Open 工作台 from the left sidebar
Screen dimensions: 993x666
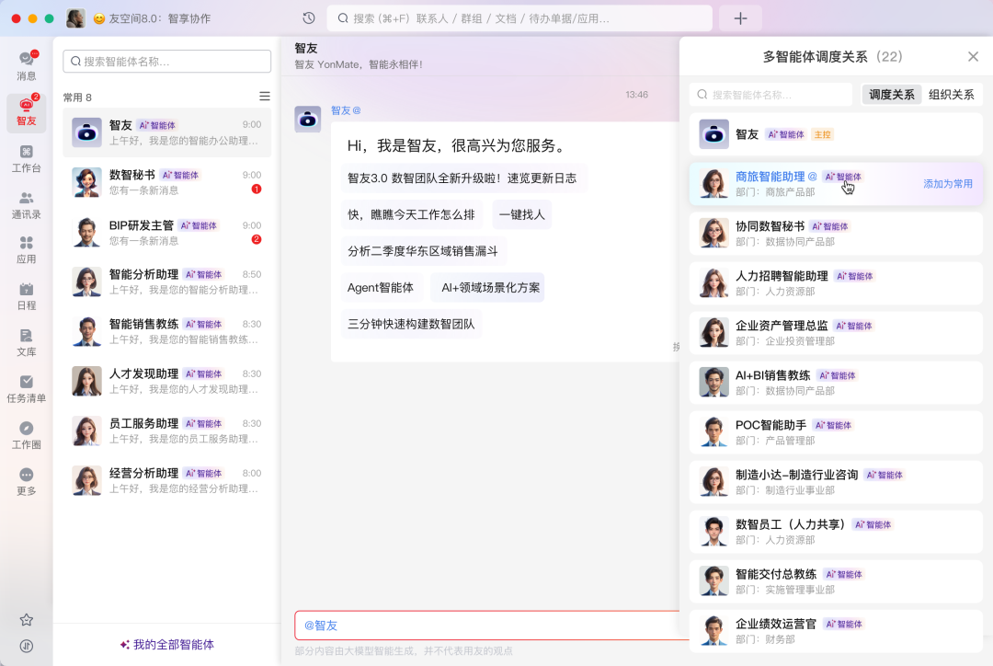click(x=26, y=158)
